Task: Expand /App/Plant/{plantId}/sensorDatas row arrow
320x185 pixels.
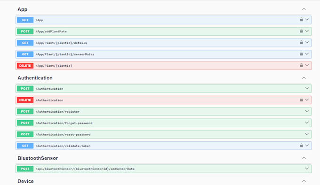Action: coord(307,54)
